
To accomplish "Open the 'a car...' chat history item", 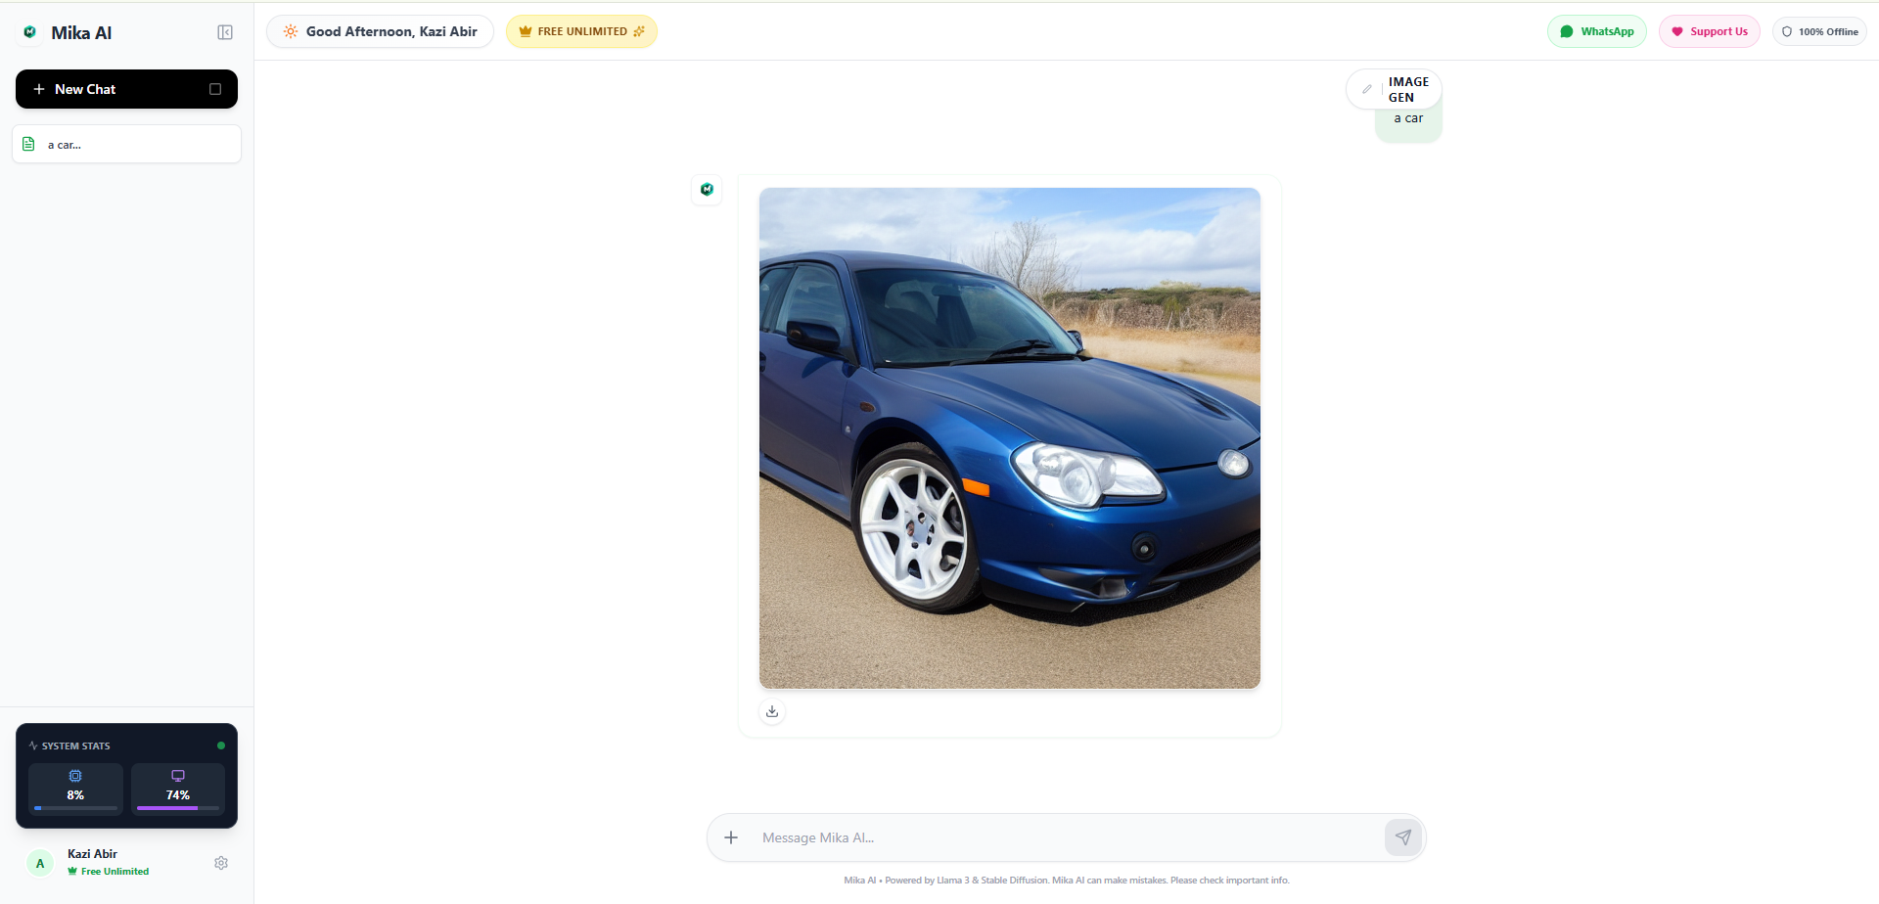I will (126, 144).
